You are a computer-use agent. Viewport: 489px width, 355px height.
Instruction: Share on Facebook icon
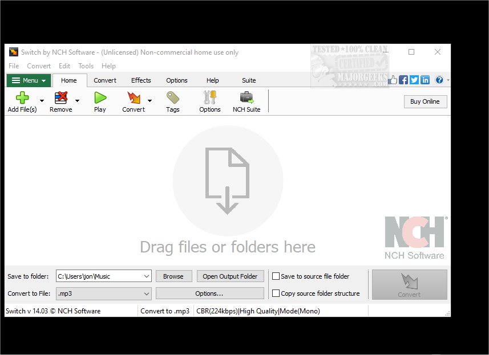point(403,80)
